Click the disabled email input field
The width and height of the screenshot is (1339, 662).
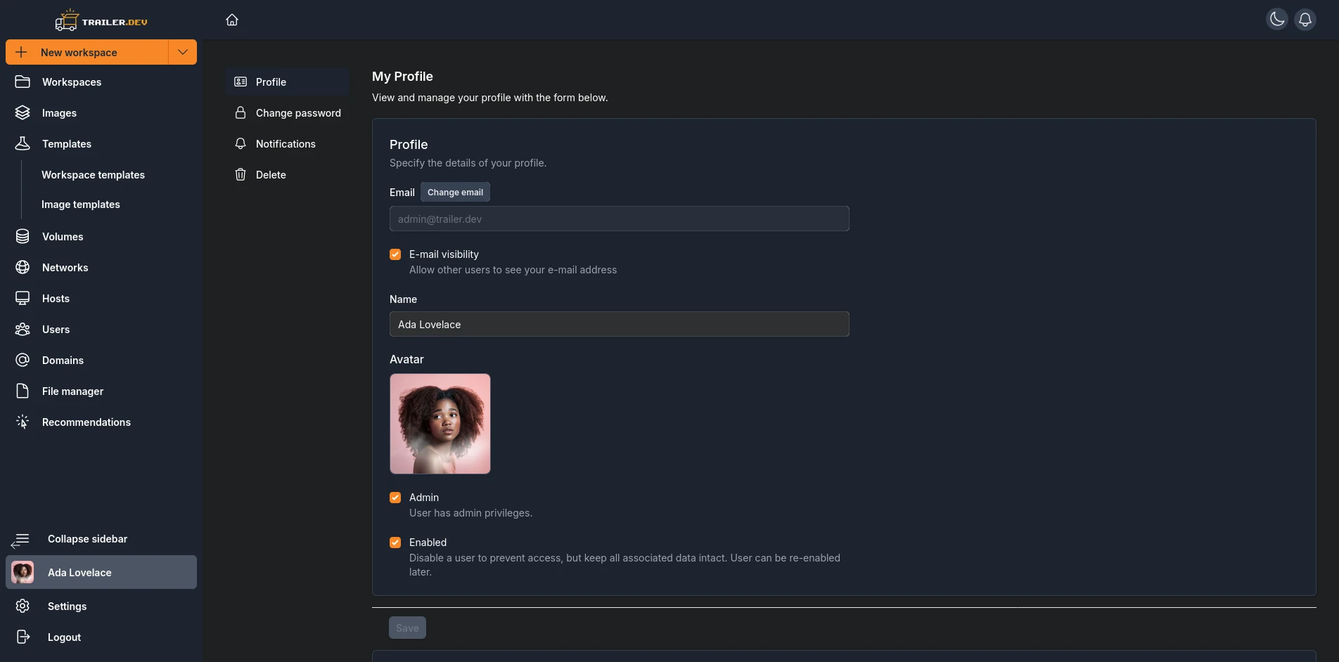[619, 219]
